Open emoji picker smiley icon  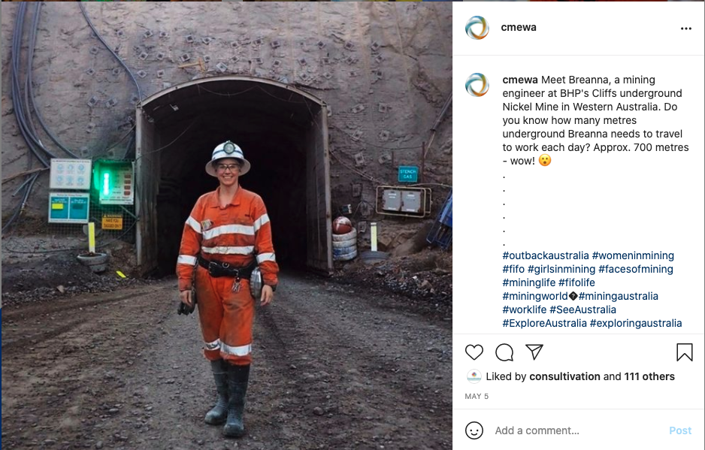(x=474, y=430)
